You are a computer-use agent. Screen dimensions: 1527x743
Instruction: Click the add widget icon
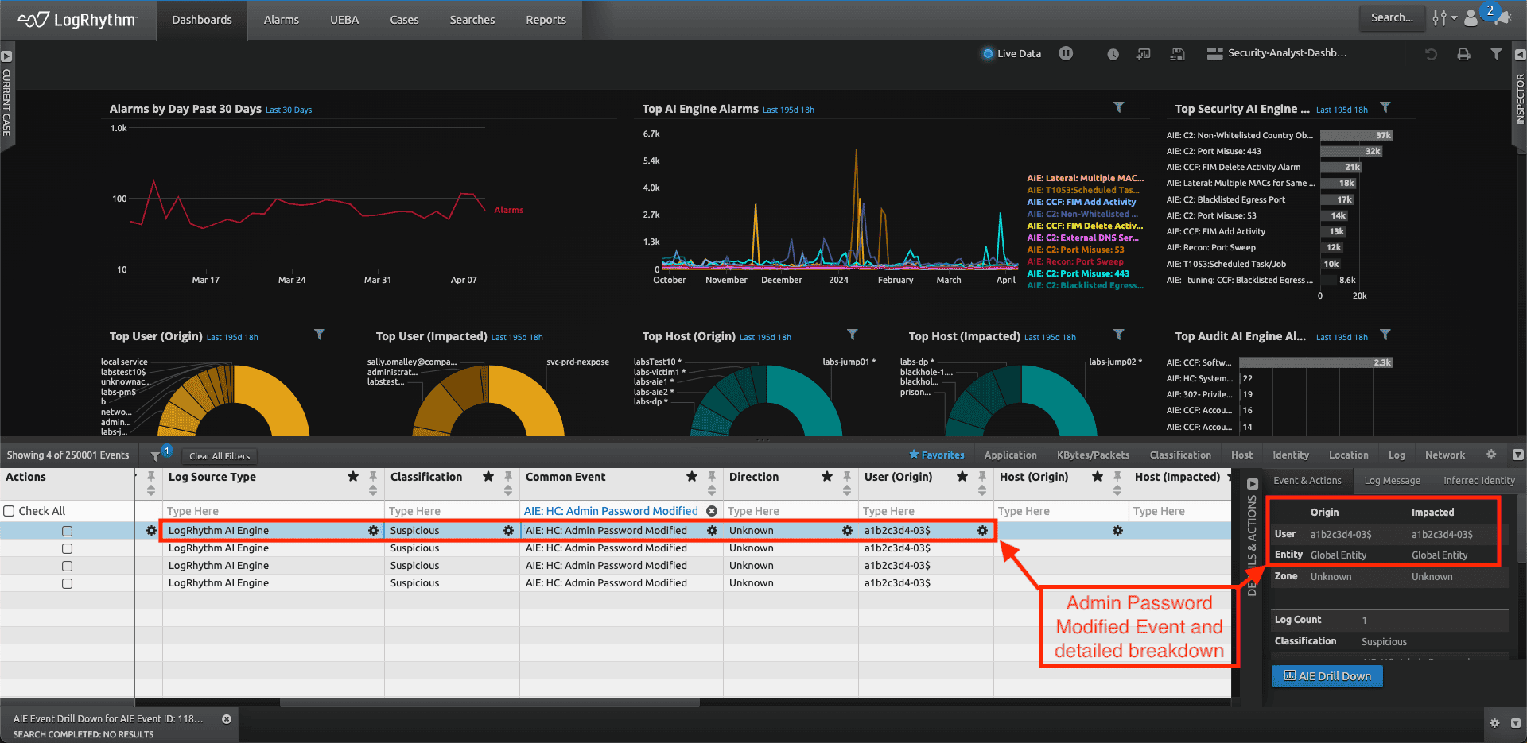1144,54
